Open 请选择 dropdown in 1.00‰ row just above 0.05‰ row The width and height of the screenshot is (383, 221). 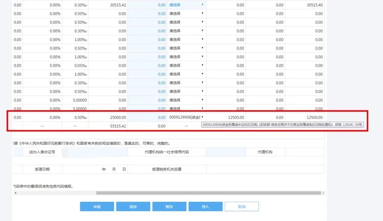(187, 57)
